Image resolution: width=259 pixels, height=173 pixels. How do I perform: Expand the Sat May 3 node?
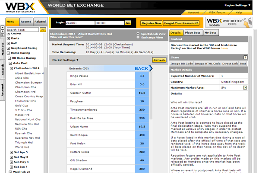coord(11,157)
